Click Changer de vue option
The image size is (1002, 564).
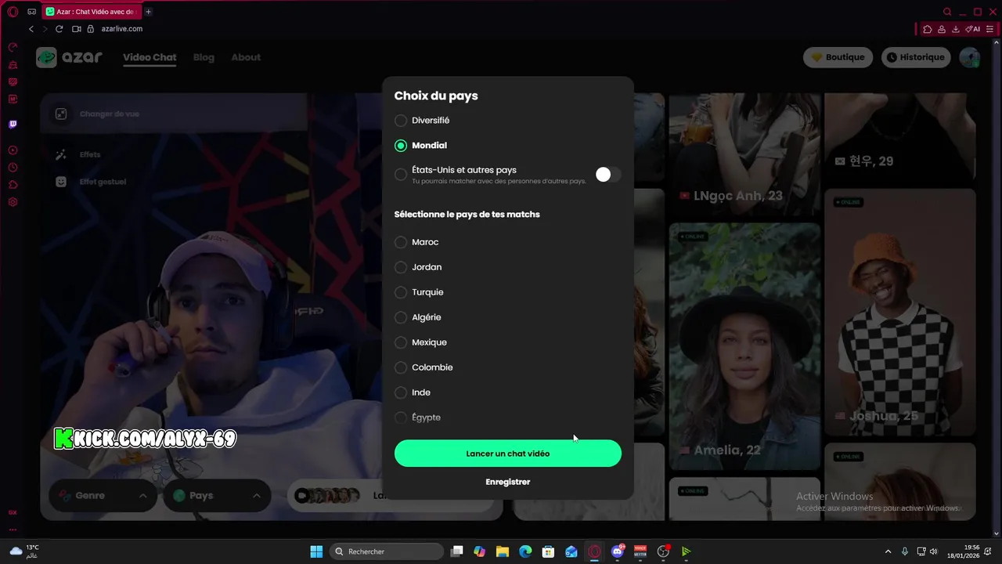point(109,114)
